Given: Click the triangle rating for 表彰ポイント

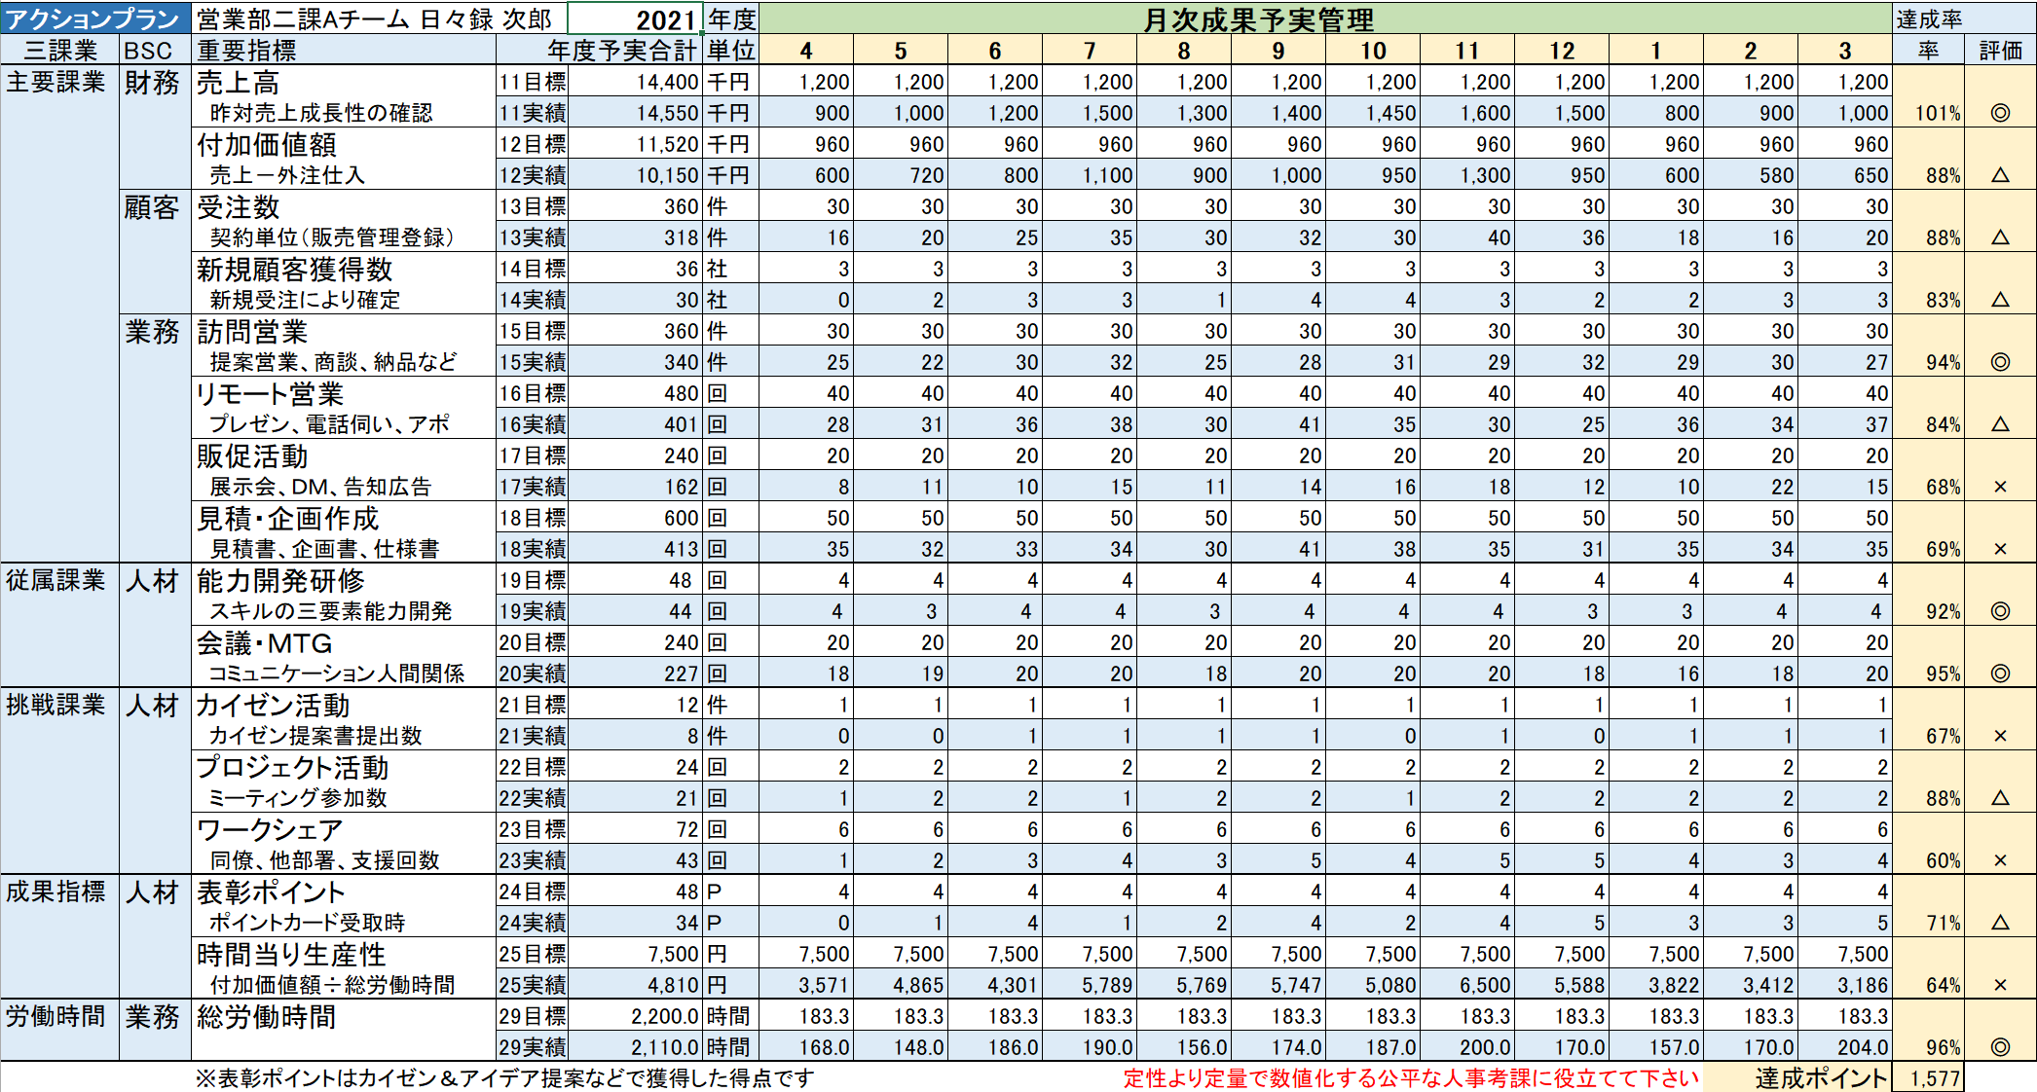Looking at the screenshot, I should pyautogui.click(x=2000, y=923).
